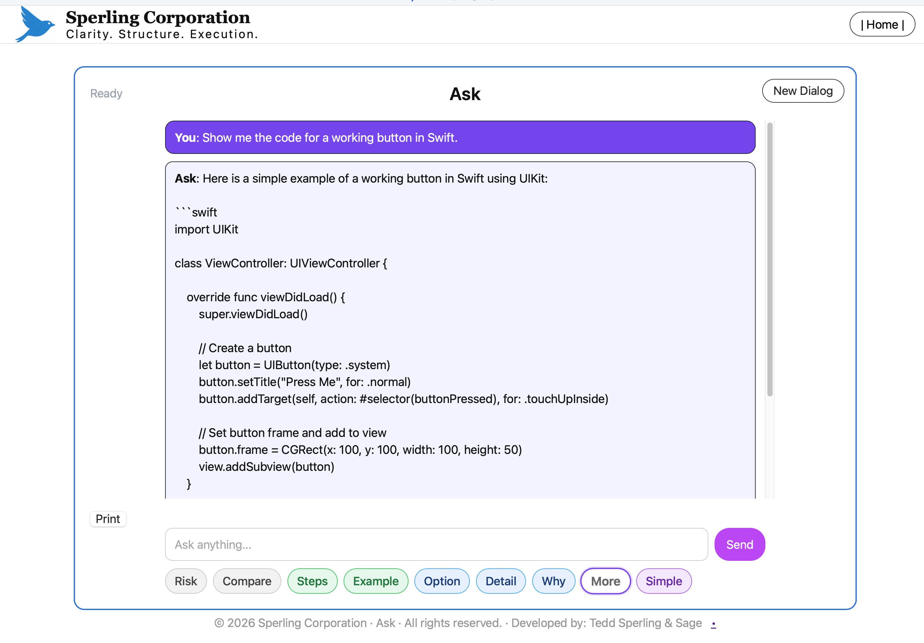Click the 'Ready' status text
The width and height of the screenshot is (924, 643).
pyautogui.click(x=106, y=93)
